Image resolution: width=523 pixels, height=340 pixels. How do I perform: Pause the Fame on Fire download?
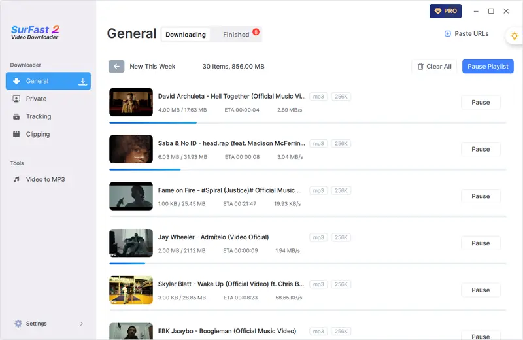(x=481, y=196)
